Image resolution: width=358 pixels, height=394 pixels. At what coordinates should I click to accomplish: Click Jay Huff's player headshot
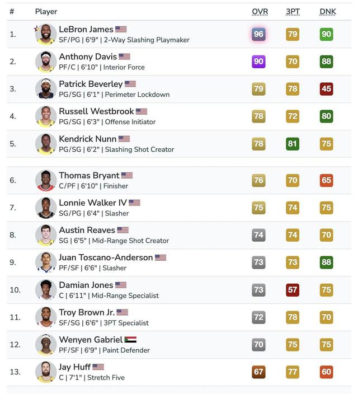click(x=45, y=372)
